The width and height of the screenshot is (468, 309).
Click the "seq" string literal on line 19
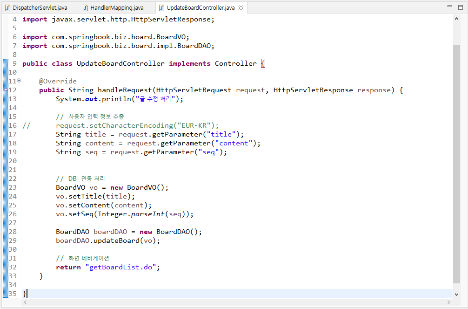click(x=208, y=152)
